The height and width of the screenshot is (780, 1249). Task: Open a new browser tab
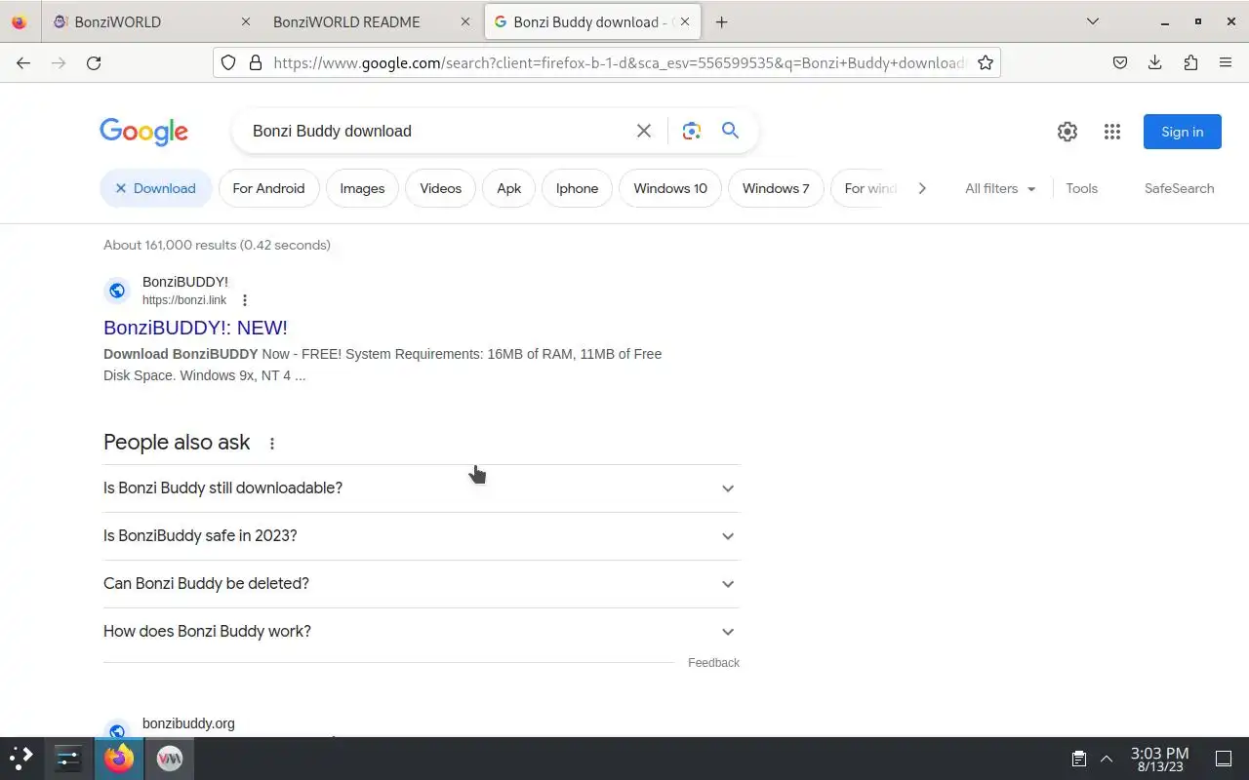[x=721, y=21]
